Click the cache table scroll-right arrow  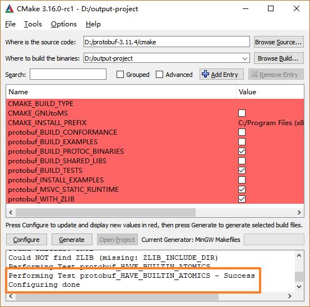coord(299,212)
